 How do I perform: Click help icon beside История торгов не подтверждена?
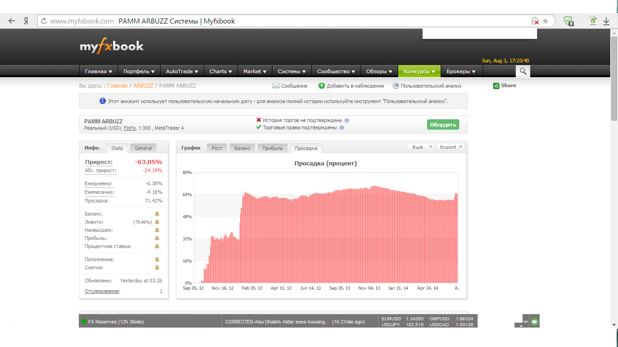point(347,121)
